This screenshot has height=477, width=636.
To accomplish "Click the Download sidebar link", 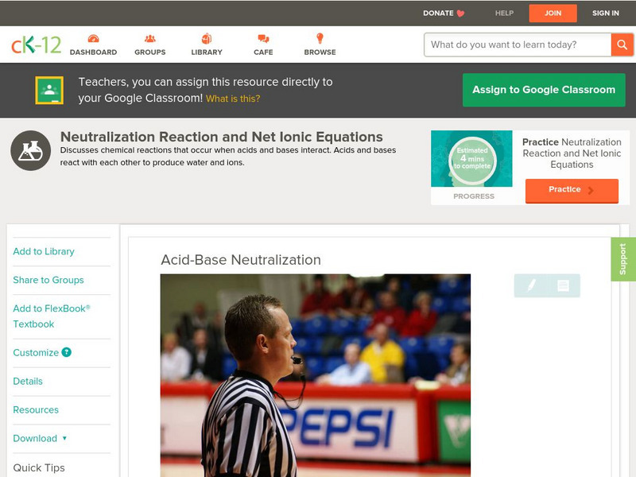I will pos(35,438).
